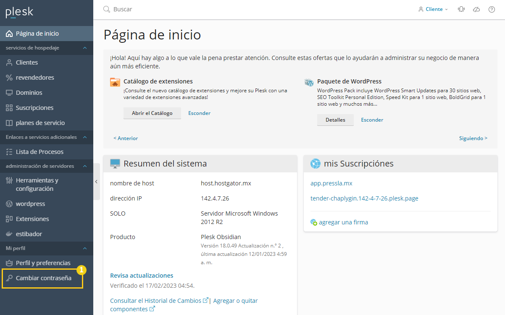This screenshot has width=505, height=315.
Task: Open estibador in the sidebar
Action: click(x=47, y=234)
